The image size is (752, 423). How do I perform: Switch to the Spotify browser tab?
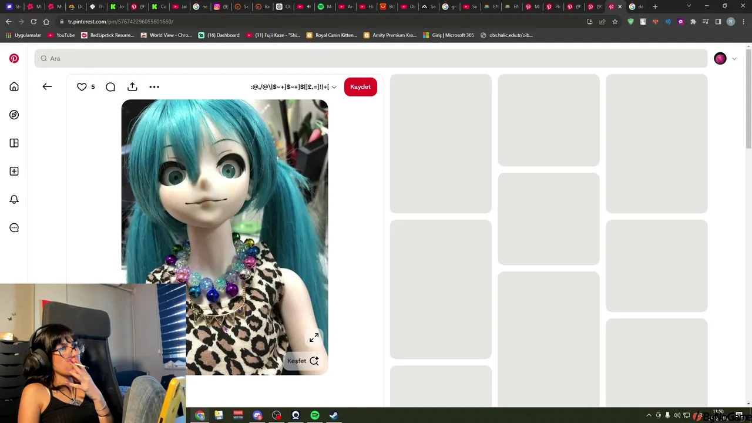point(324,6)
